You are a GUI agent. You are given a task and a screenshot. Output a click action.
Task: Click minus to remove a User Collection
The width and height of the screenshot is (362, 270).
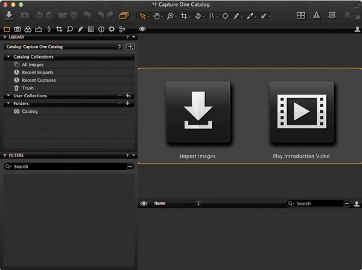(120, 95)
